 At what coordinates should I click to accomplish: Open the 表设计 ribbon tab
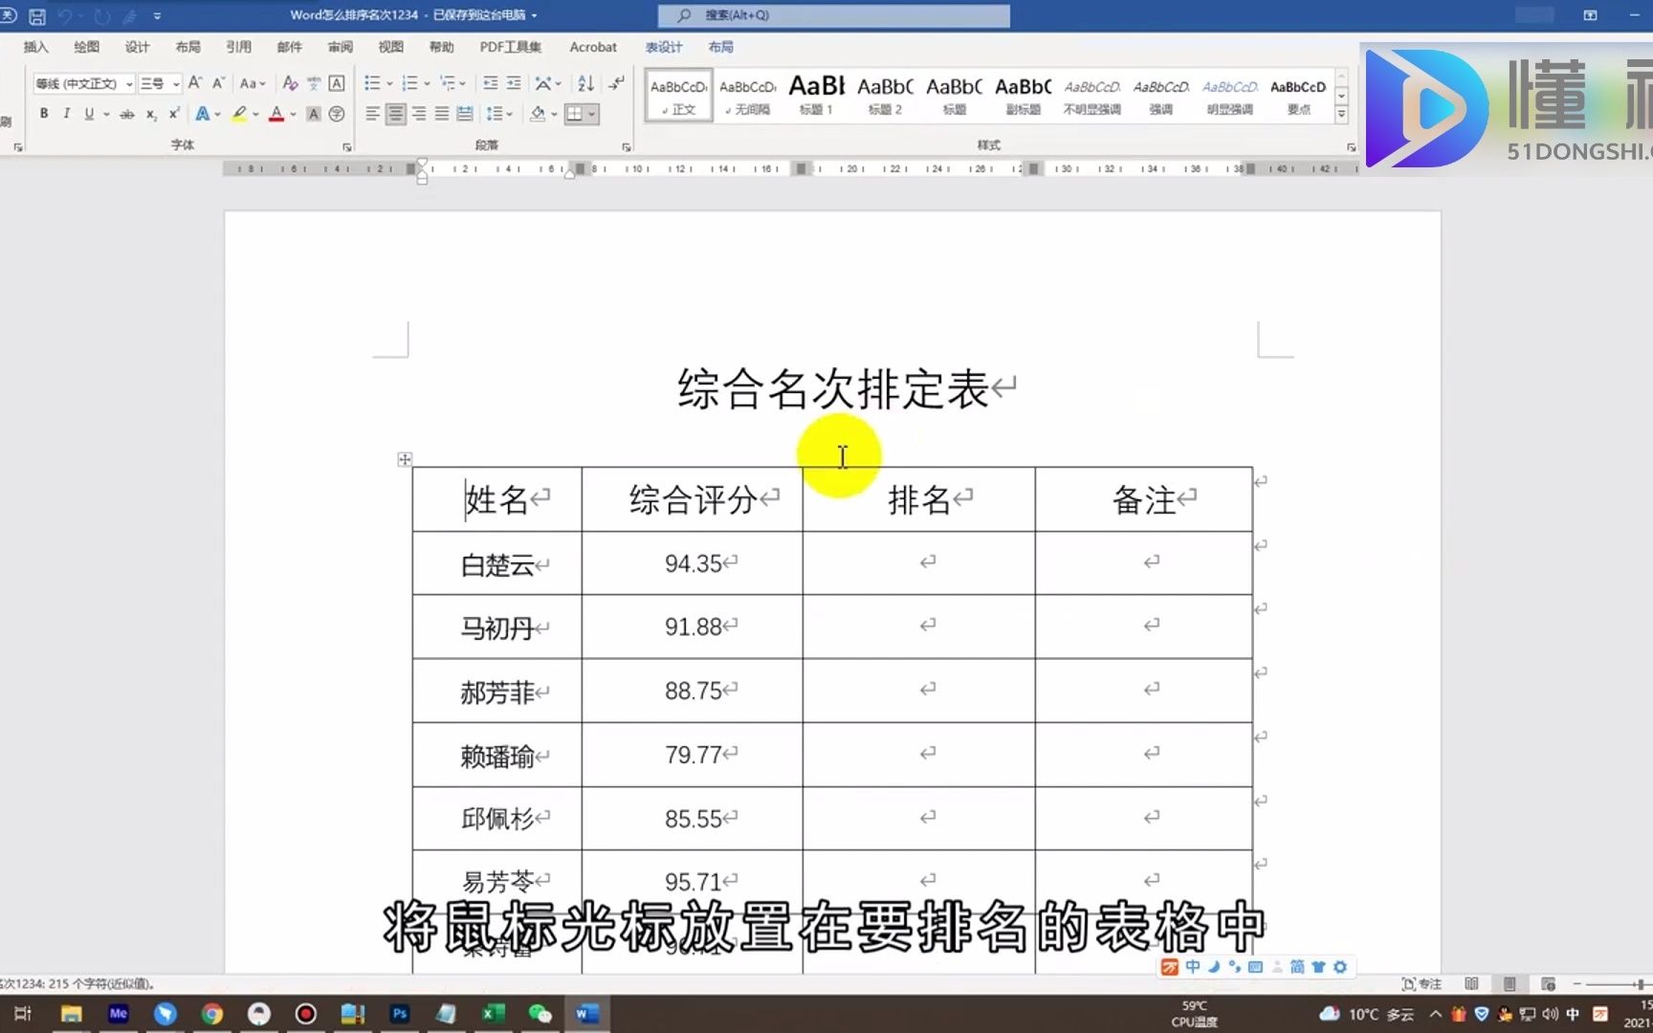pyautogui.click(x=663, y=47)
